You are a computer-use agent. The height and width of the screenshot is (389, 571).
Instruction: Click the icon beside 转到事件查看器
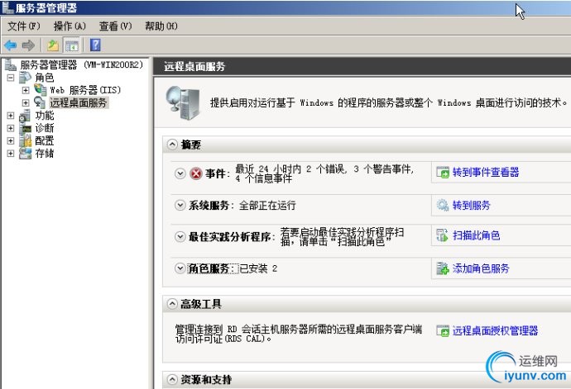point(443,172)
